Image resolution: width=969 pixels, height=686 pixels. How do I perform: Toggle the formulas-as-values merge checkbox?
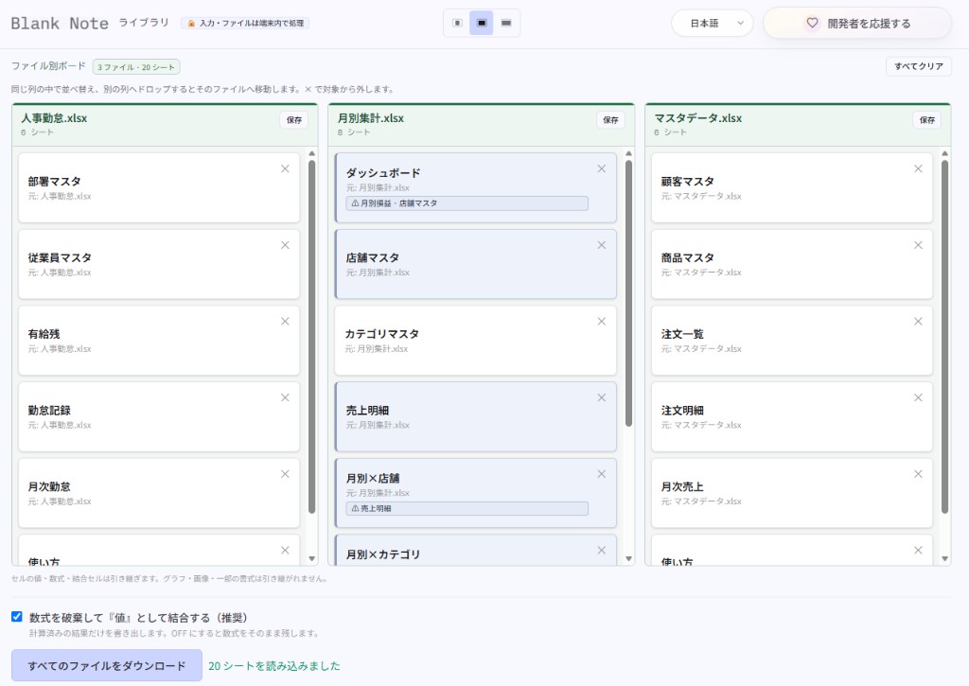tap(17, 617)
